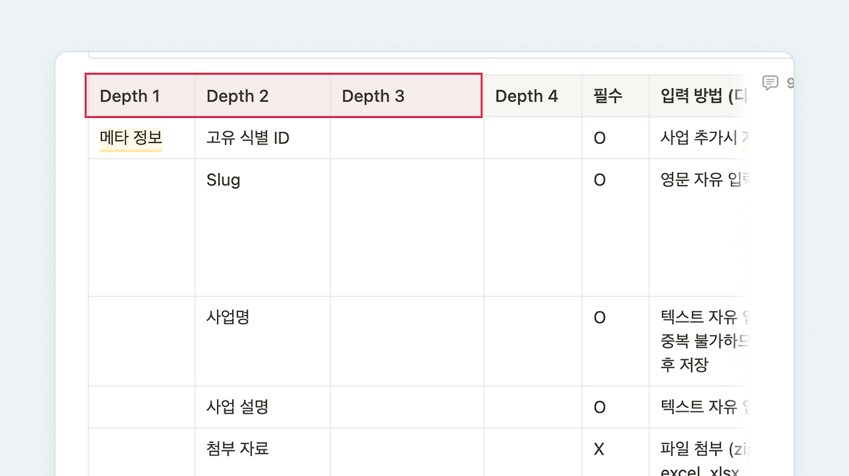The image size is (849, 476).
Task: Click the O mark in the Slug row
Action: (x=600, y=180)
